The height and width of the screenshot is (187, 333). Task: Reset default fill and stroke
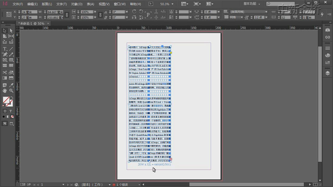4,106
